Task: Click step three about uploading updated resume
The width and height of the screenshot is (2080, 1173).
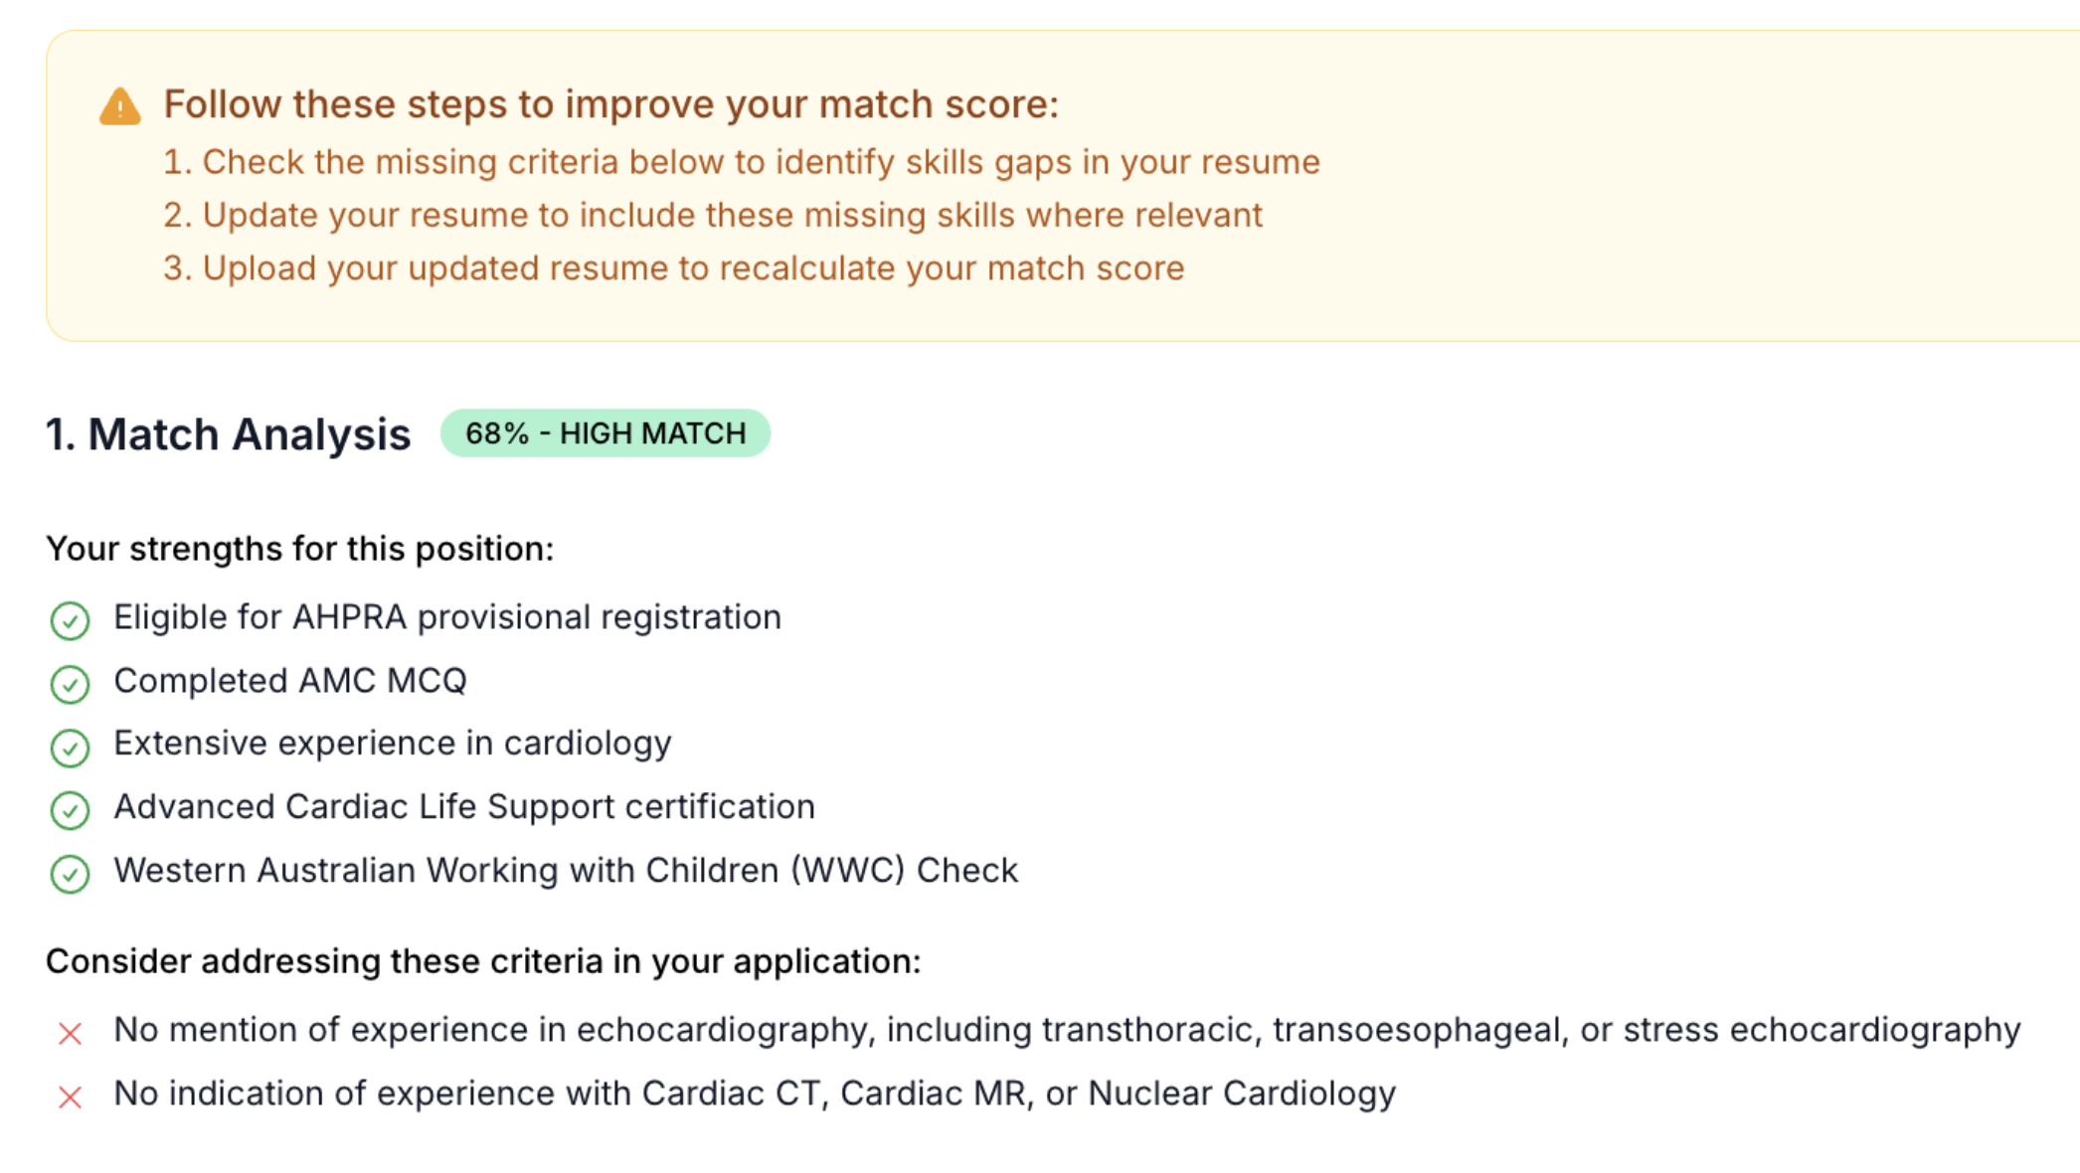Action: [x=674, y=268]
